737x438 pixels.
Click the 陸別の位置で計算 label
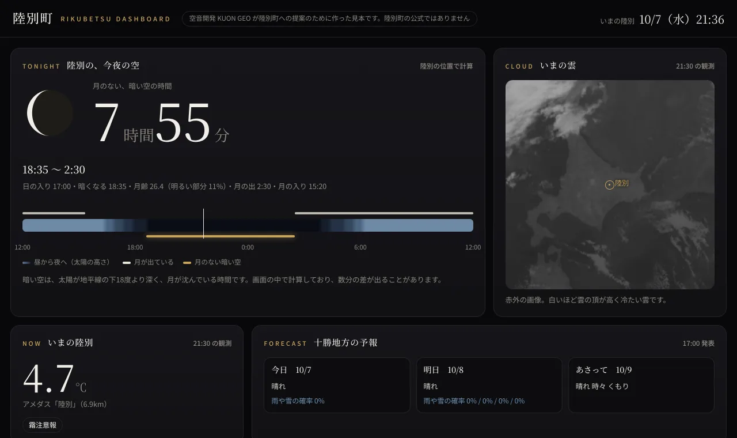pyautogui.click(x=446, y=66)
